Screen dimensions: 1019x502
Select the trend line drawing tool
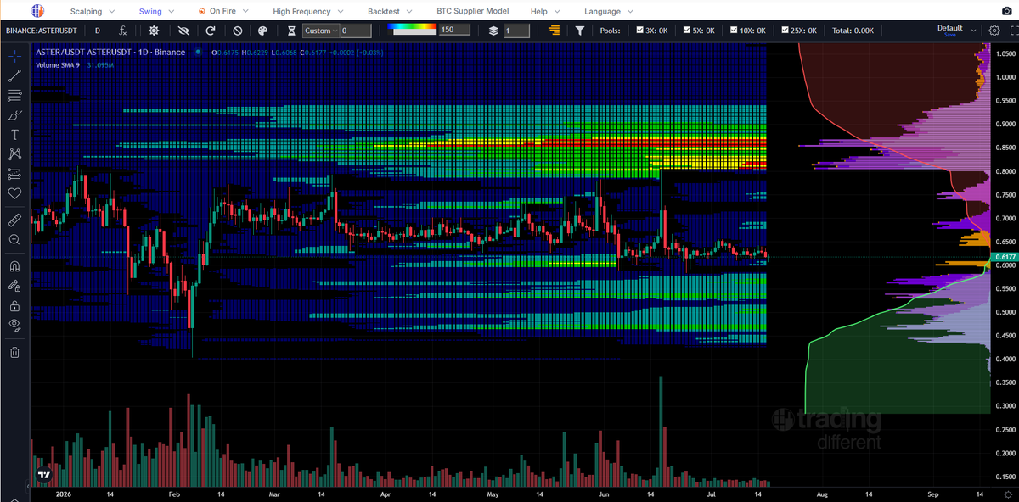[14, 75]
